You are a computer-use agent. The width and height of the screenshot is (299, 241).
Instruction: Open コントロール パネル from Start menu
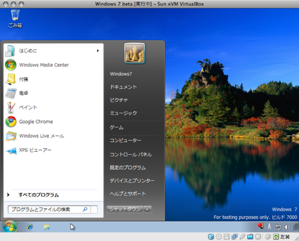coord(131,155)
